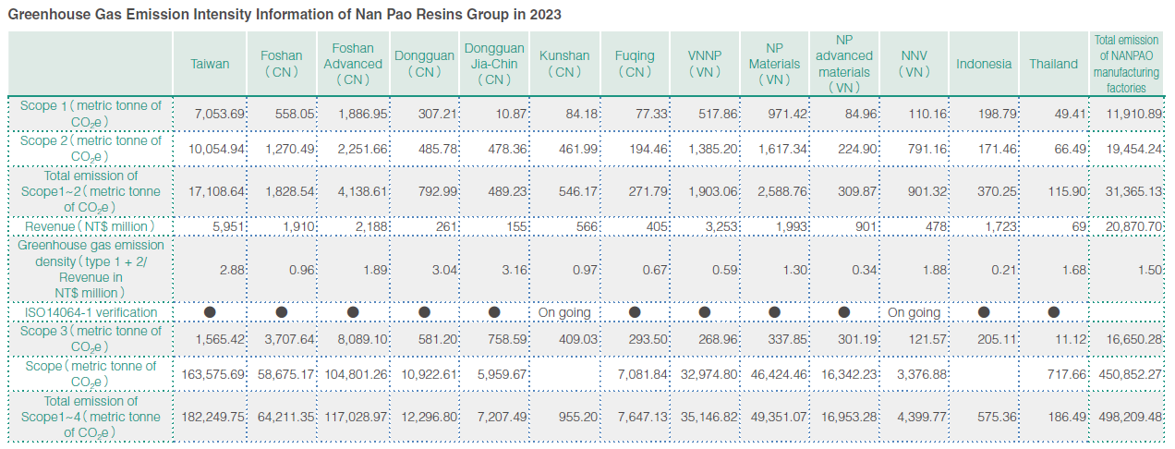Click Fuqing ISO14064-1 verification dot
Viewport: 1175px width, 449px height.
click(x=635, y=312)
